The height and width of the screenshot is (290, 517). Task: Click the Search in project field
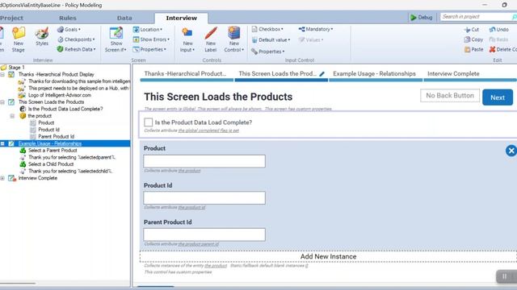(x=478, y=17)
